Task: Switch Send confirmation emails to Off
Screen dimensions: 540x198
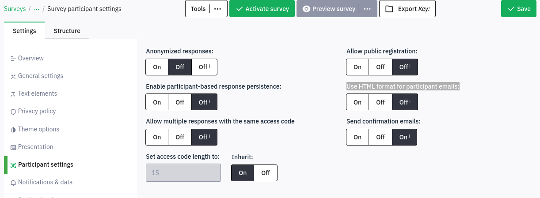Action: tap(380, 137)
